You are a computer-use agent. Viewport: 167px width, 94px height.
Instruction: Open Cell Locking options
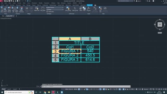(x=68, y=9)
